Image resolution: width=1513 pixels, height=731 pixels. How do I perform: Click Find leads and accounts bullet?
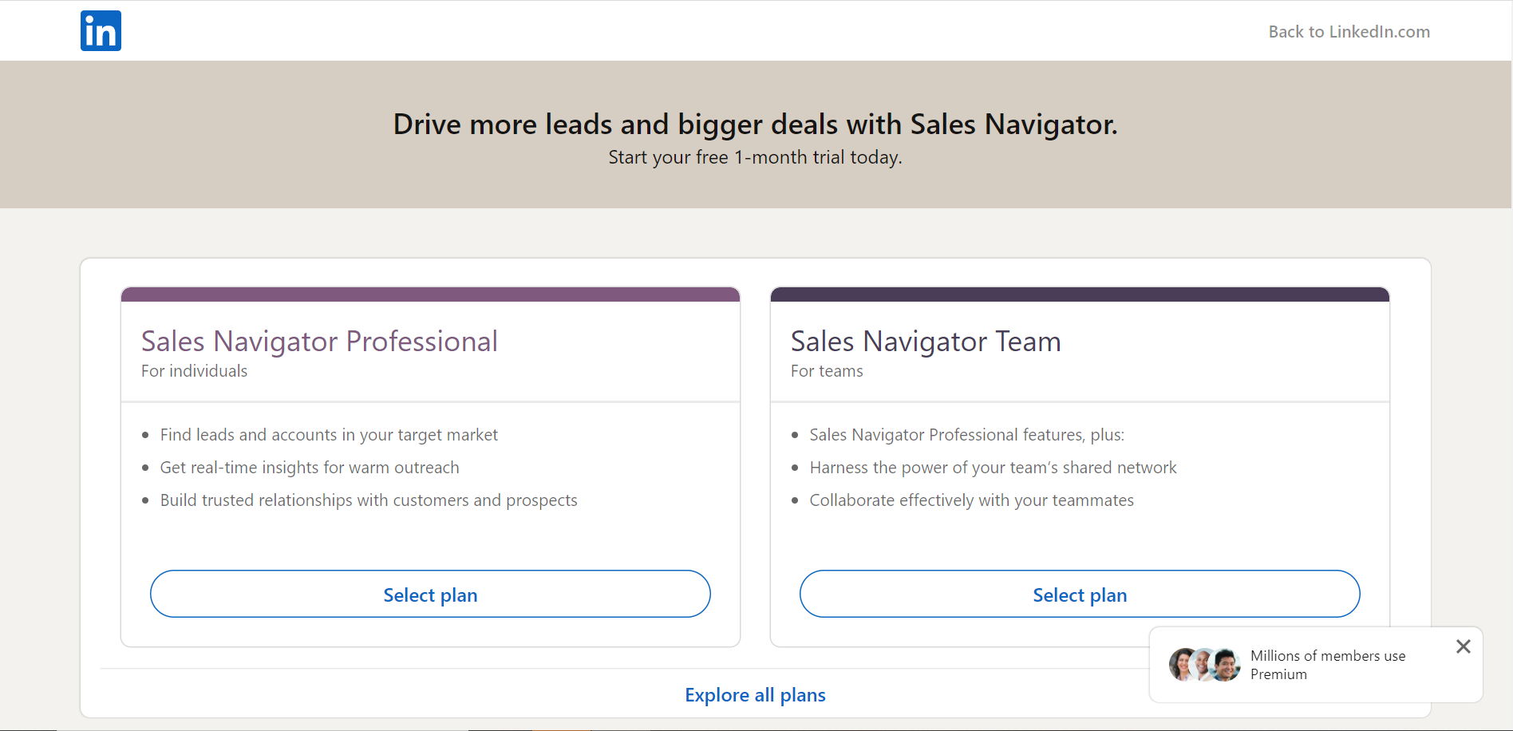tap(329, 435)
